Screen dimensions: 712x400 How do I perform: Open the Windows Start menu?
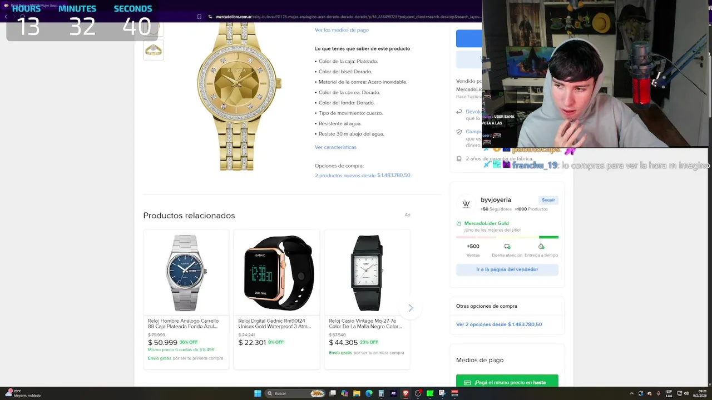click(258, 393)
